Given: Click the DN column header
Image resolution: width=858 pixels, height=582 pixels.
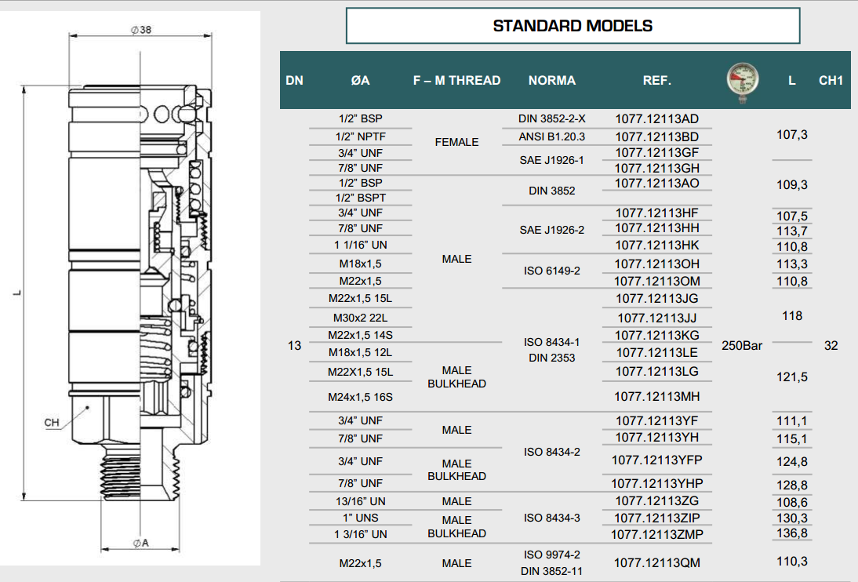Looking at the screenshot, I should [x=294, y=80].
